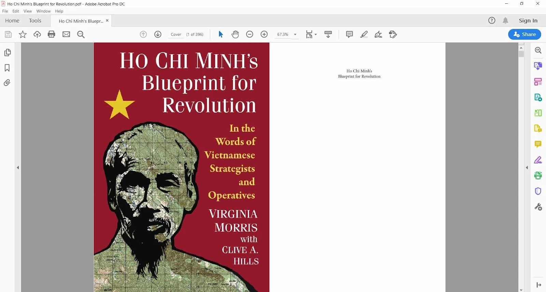The image size is (546, 292).
Task: Upload file to cloud icon
Action: pos(37,34)
